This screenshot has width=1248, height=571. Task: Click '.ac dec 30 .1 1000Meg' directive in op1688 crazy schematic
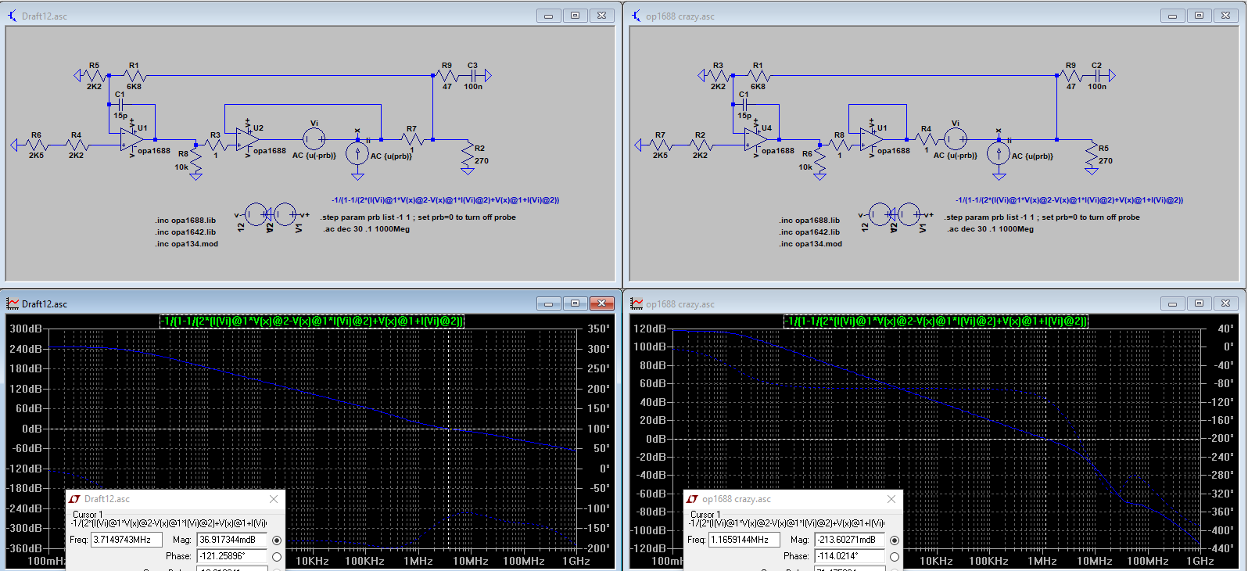pyautogui.click(x=990, y=229)
